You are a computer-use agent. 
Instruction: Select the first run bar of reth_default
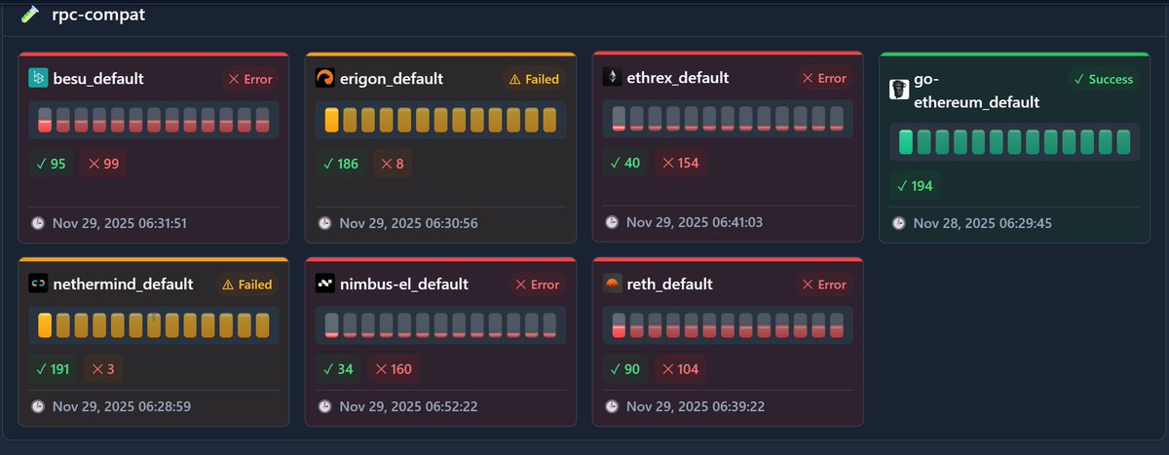click(x=619, y=325)
